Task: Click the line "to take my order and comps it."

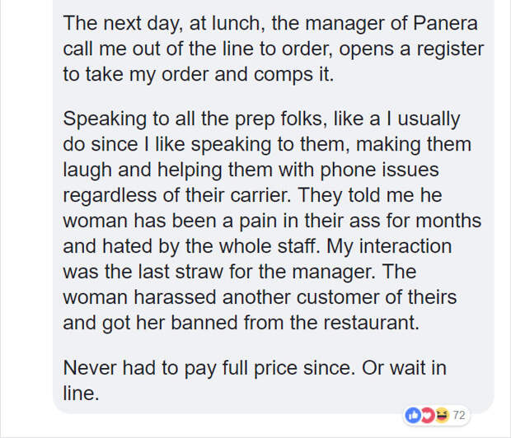Action: 199,75
